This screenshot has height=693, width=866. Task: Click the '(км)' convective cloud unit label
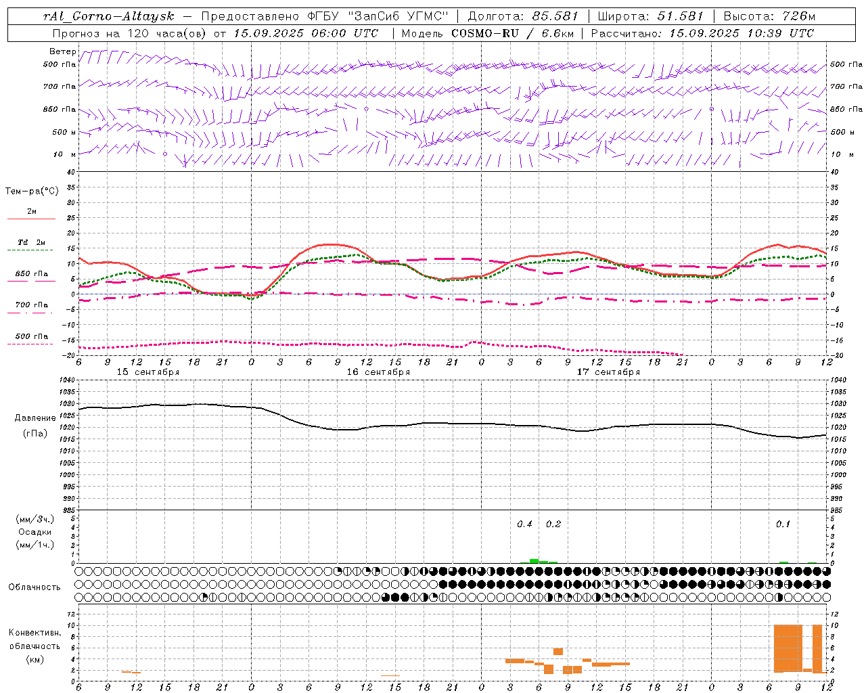tap(35, 659)
